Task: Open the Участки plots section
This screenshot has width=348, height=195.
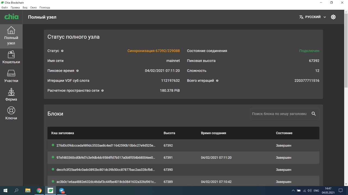Action: [11, 76]
